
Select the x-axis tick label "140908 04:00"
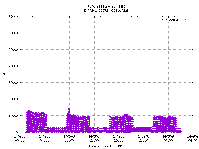[44, 138]
